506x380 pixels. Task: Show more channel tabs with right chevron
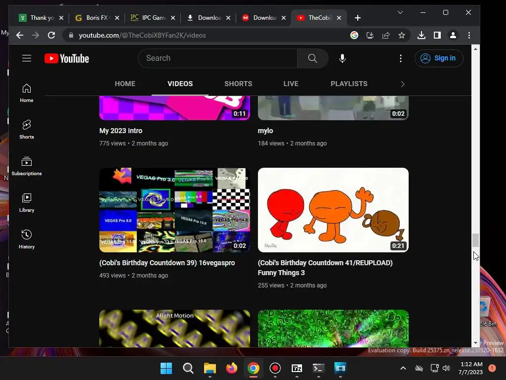click(402, 84)
